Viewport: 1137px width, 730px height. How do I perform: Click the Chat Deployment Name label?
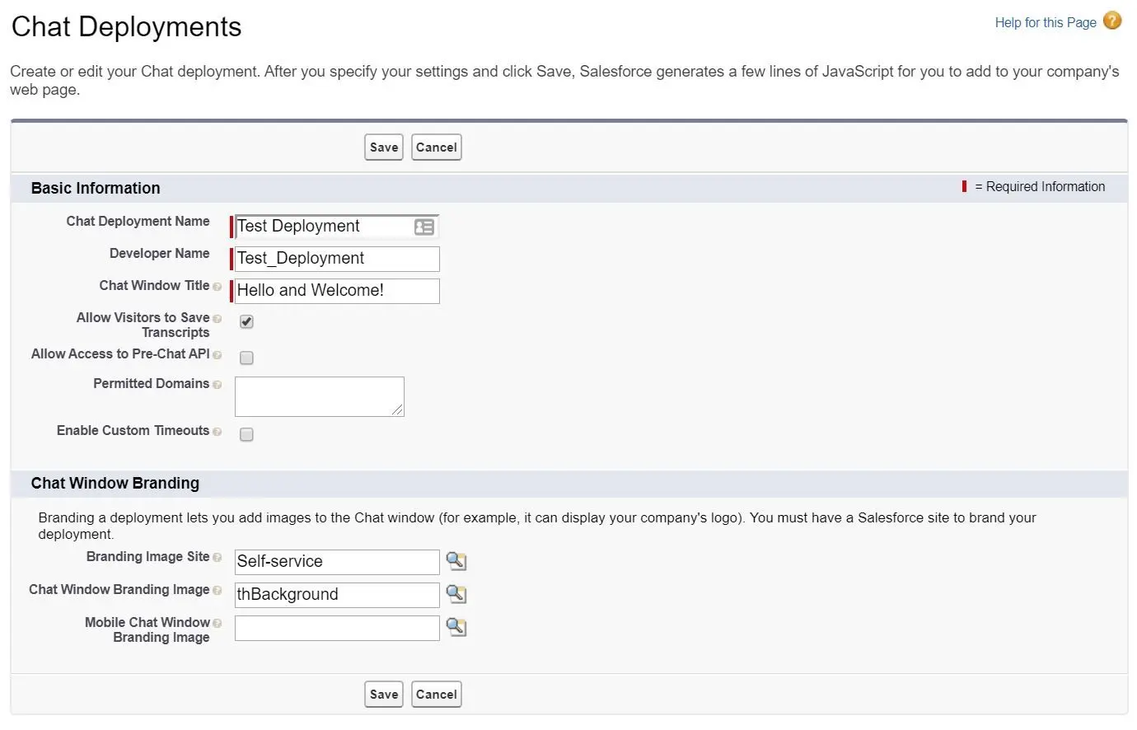pos(138,222)
